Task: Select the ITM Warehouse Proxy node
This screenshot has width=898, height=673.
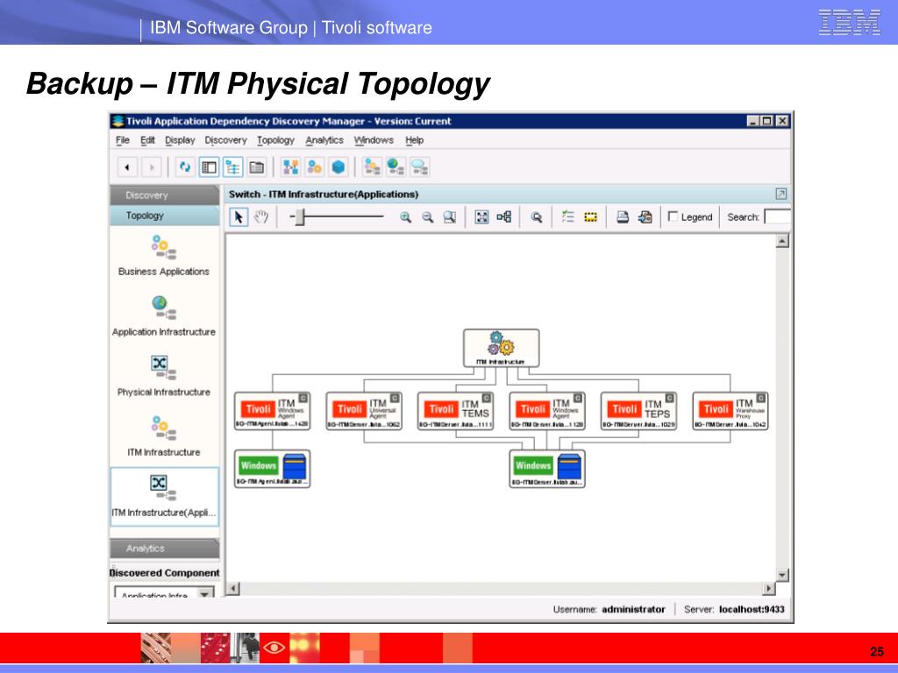Action: 731,411
